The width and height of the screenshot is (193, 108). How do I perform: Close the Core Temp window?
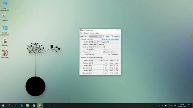click(x=118, y=30)
